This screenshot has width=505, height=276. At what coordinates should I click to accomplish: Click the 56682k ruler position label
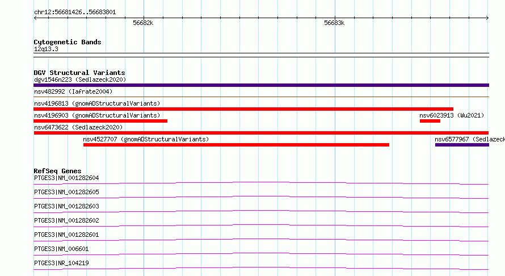tap(143, 23)
